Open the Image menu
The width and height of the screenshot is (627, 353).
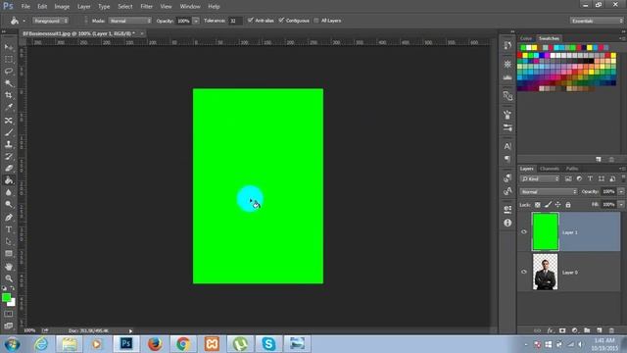[x=62, y=7]
